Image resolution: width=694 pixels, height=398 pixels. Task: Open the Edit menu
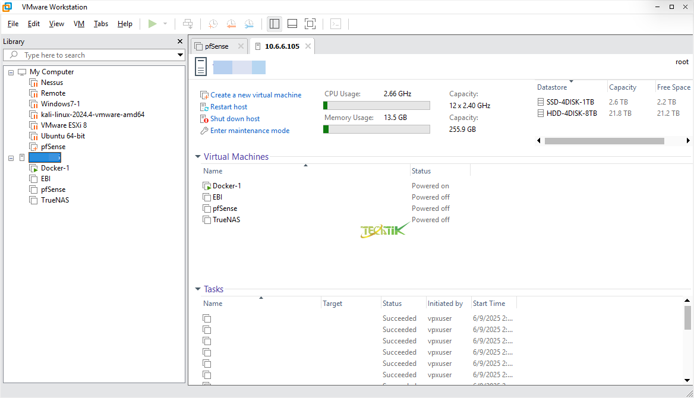tap(34, 24)
